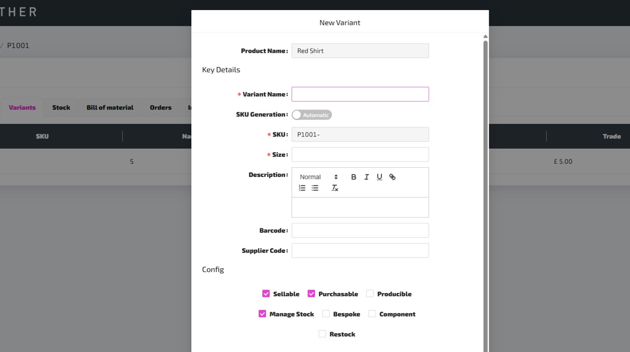Insert a link in Description editor
Screen dimensions: 630x352
[392, 177]
